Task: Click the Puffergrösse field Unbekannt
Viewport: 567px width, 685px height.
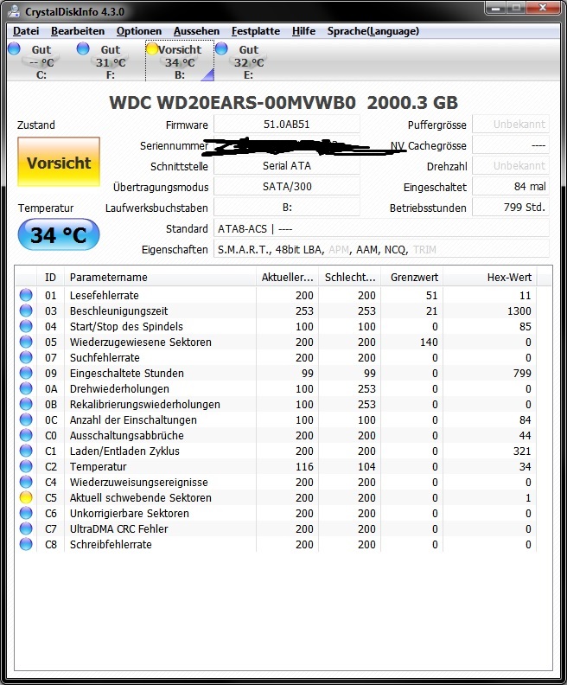Action: (x=511, y=124)
